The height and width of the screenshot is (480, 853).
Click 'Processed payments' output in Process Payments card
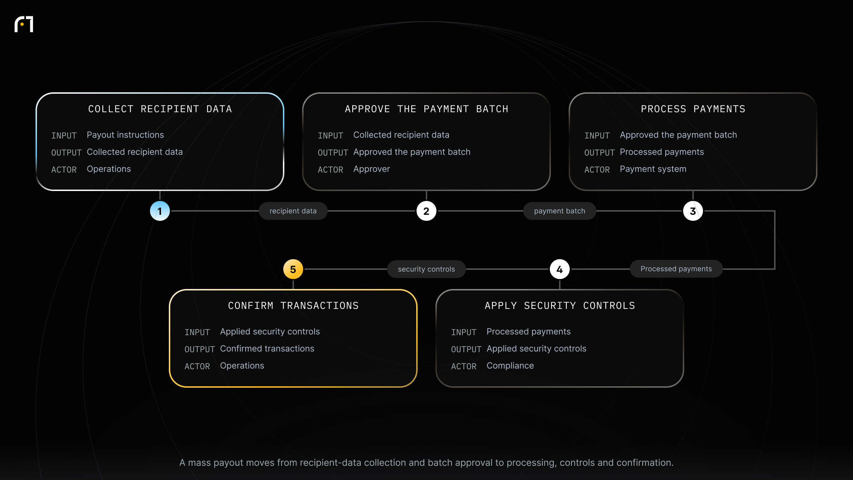pos(662,152)
